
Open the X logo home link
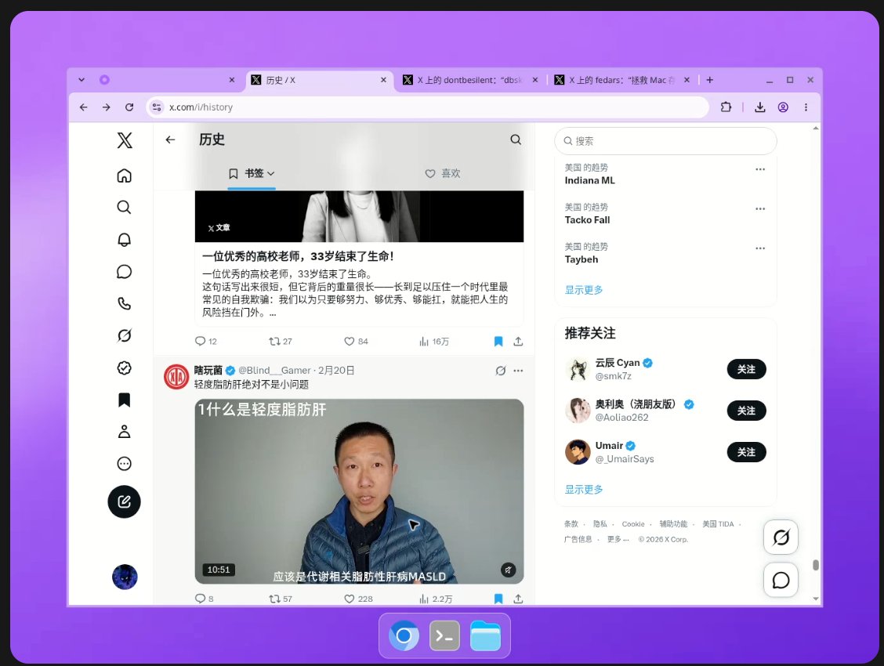click(125, 139)
